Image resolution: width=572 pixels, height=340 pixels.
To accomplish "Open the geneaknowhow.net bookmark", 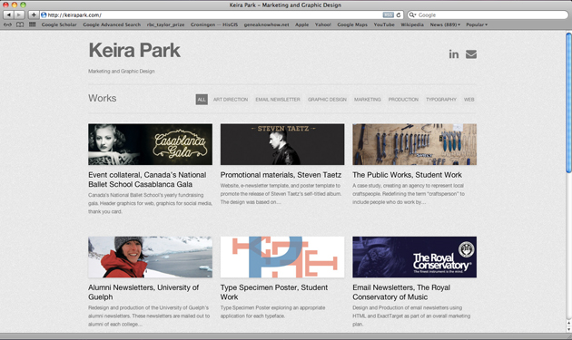I will (266, 24).
